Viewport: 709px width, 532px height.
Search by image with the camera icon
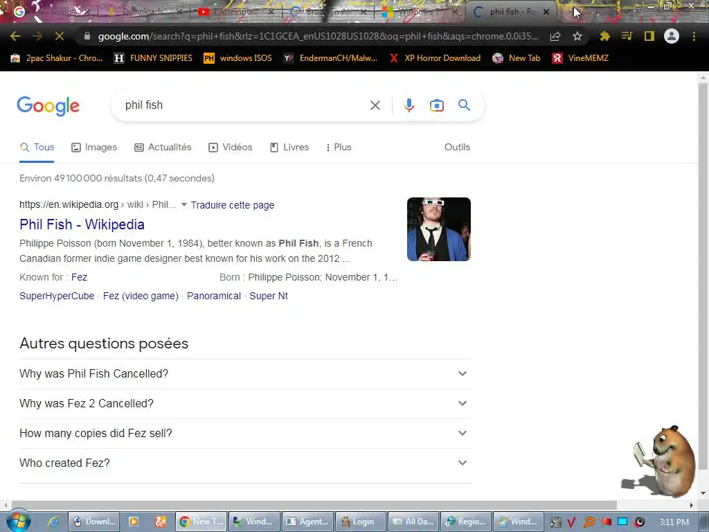[x=436, y=105]
